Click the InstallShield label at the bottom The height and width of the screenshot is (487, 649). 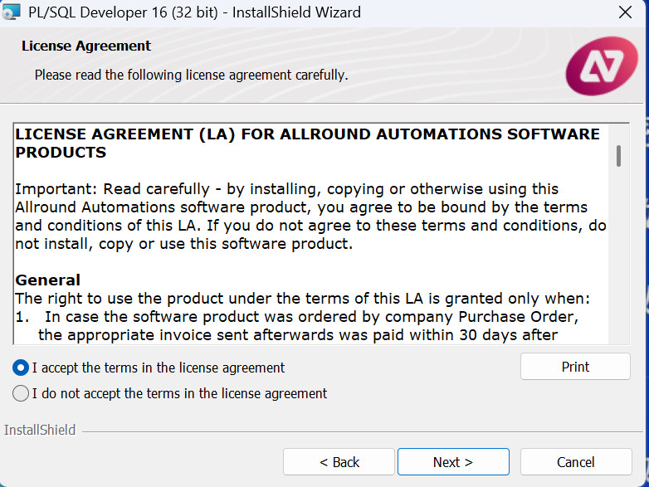pos(40,430)
